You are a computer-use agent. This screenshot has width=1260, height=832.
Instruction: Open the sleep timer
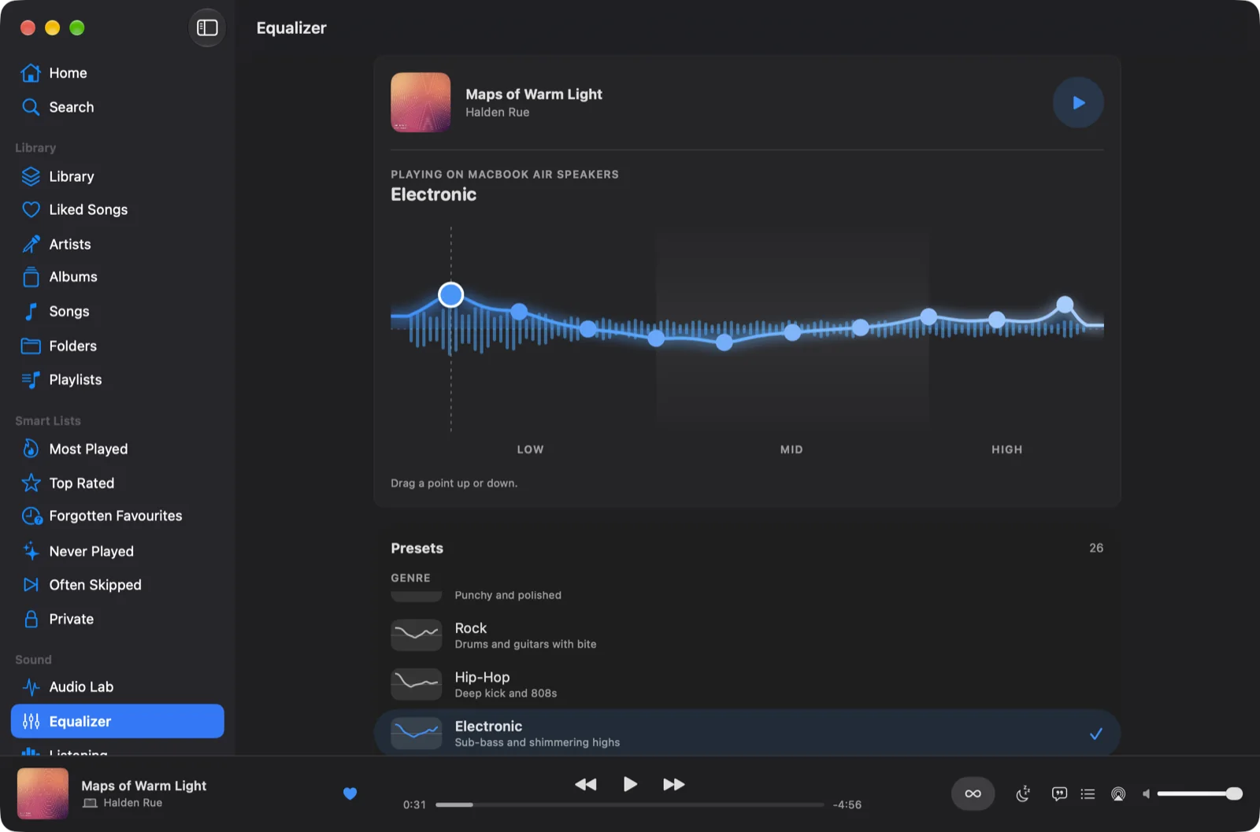1023,793
